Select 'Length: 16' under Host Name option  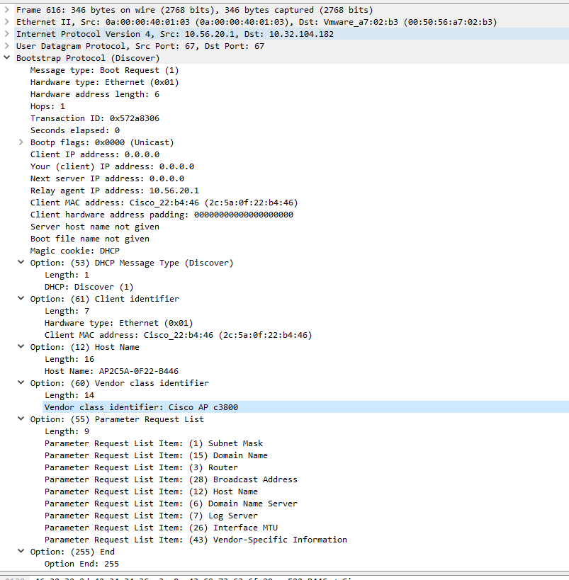pyautogui.click(x=69, y=359)
